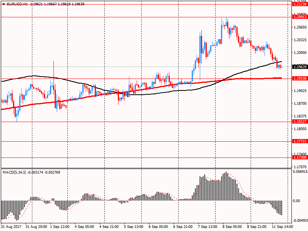Click the 31 Aug 20:00 time label

(x=36, y=227)
